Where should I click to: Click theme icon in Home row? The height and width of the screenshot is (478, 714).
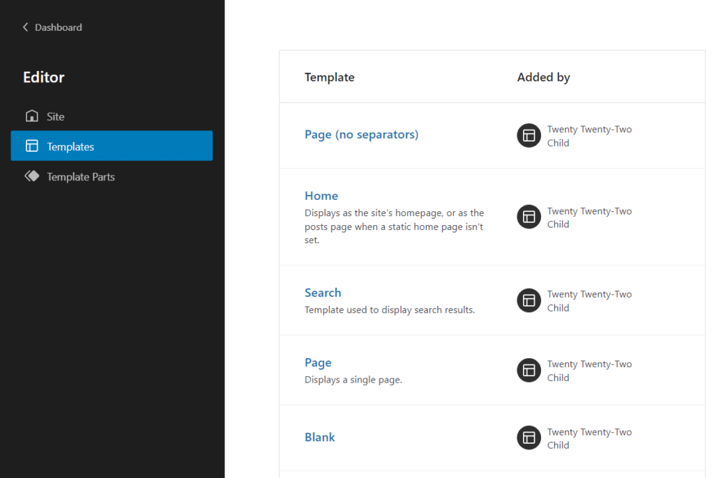click(529, 217)
